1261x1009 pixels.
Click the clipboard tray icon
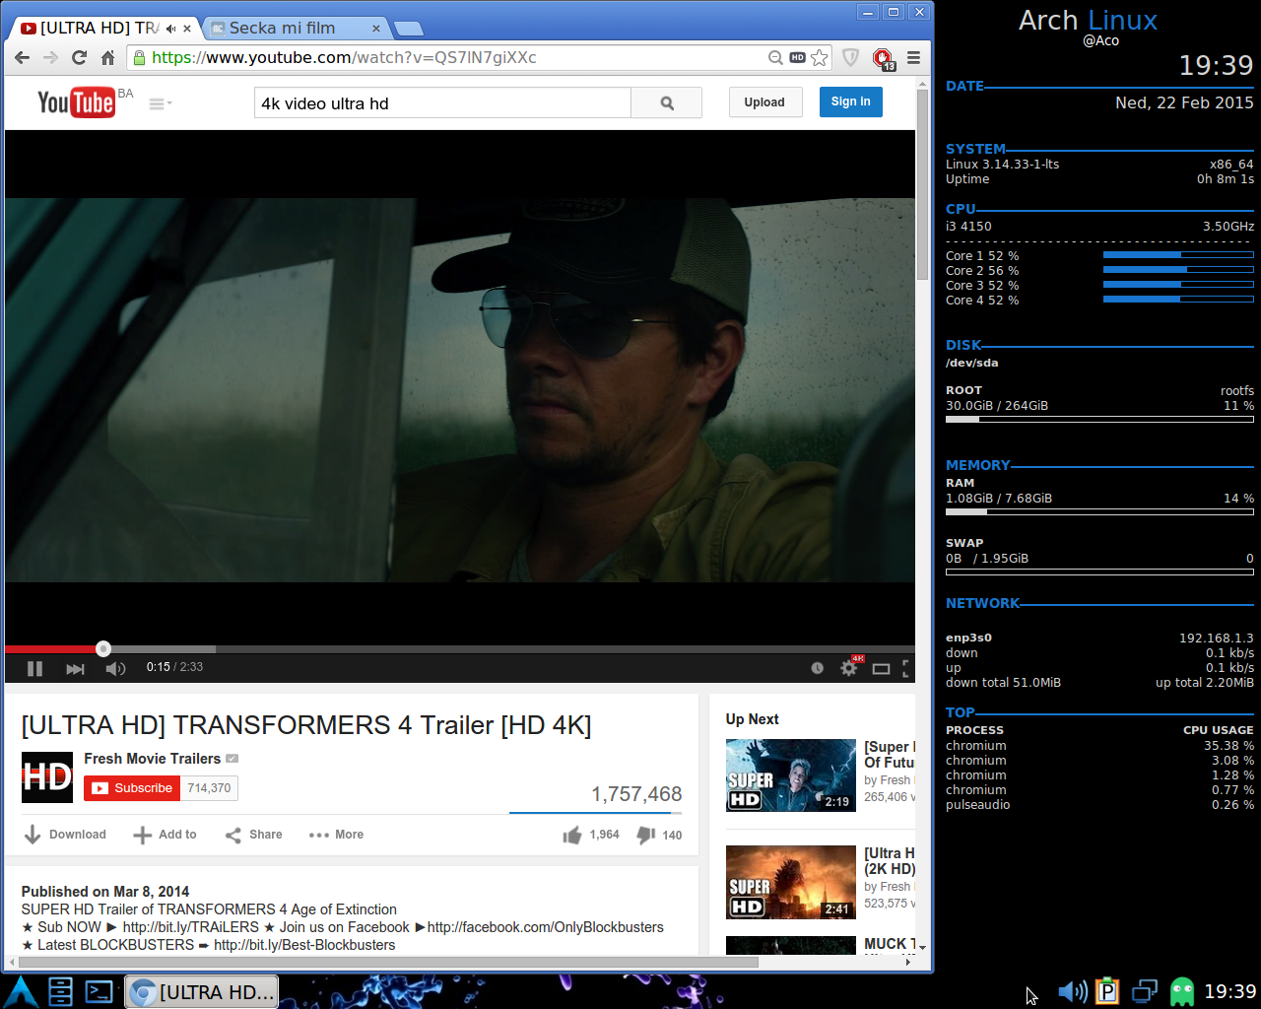[x=1107, y=991]
